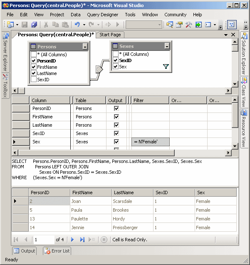Open the Class View side panel
This screenshot has height=265, width=250.
coord(244,92)
